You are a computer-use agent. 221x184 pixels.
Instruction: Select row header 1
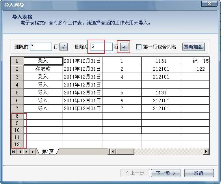pyautogui.click(x=17, y=61)
